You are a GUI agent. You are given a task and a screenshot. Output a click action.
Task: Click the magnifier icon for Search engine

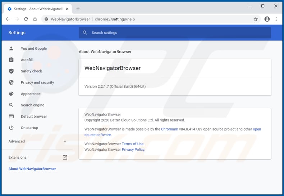click(11, 105)
